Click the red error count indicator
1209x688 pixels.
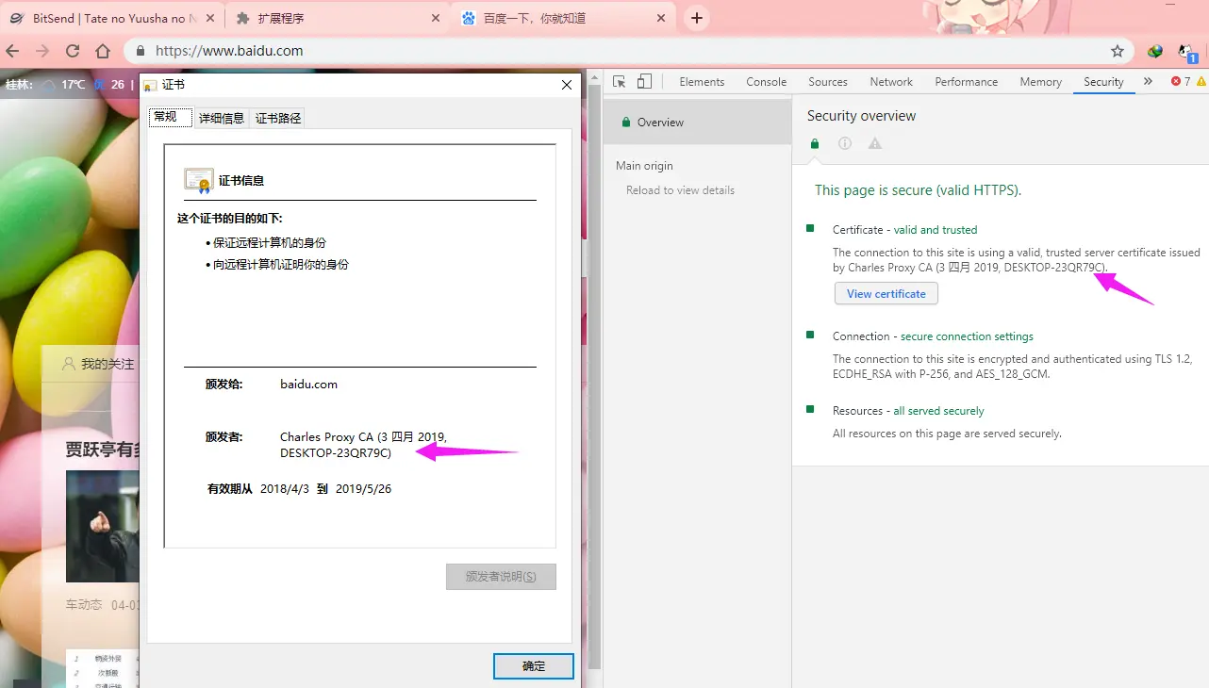[1181, 82]
